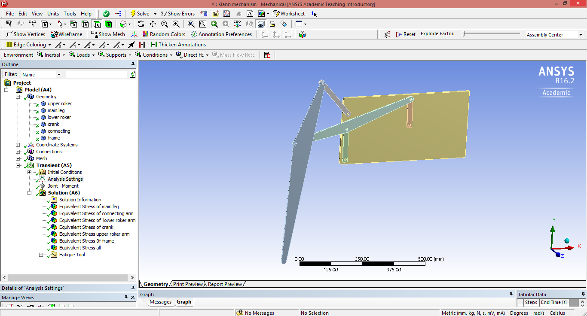587x316 pixels.
Task: Toggle Show Vertices display
Action: (26, 34)
